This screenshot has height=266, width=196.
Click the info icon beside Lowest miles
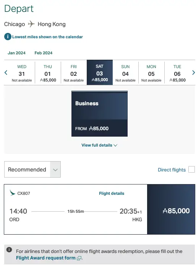[x=8, y=37]
